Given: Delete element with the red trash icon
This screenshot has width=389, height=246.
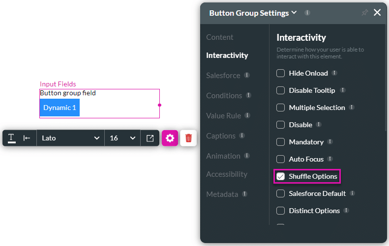Looking at the screenshot, I should point(188,138).
